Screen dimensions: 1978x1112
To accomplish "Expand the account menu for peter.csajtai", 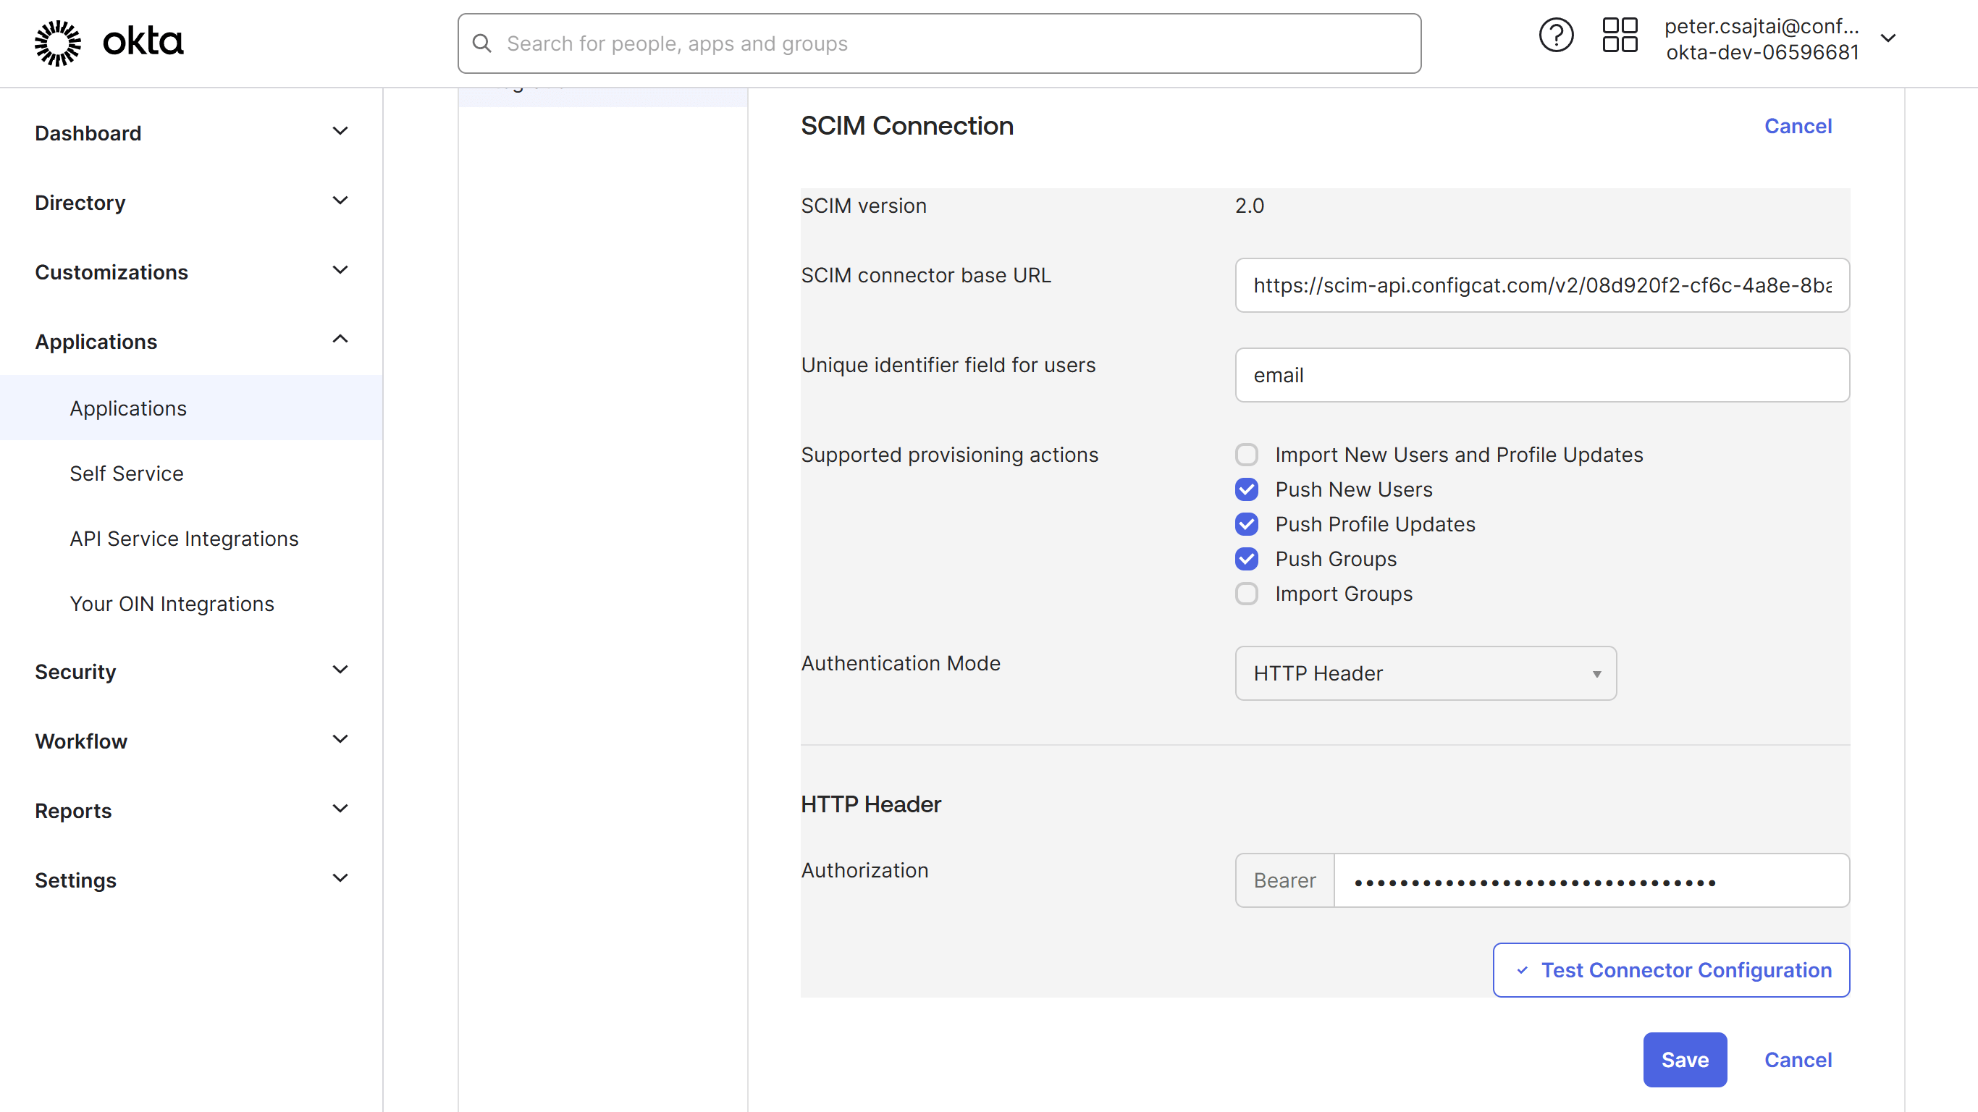I will tap(1889, 37).
